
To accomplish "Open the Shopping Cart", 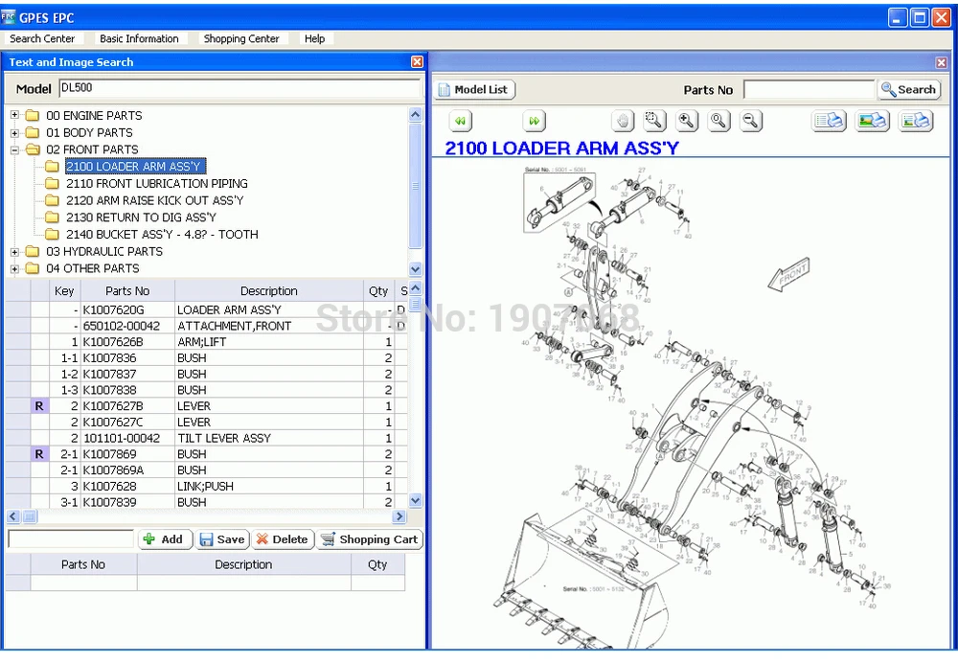I will pyautogui.click(x=370, y=539).
